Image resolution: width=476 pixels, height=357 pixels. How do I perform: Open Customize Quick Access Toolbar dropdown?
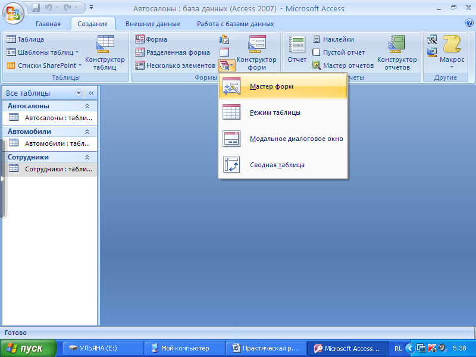click(x=91, y=7)
